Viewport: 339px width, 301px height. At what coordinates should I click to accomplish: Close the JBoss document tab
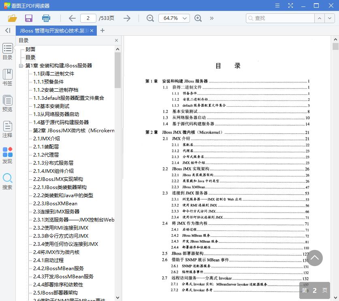(x=92, y=31)
